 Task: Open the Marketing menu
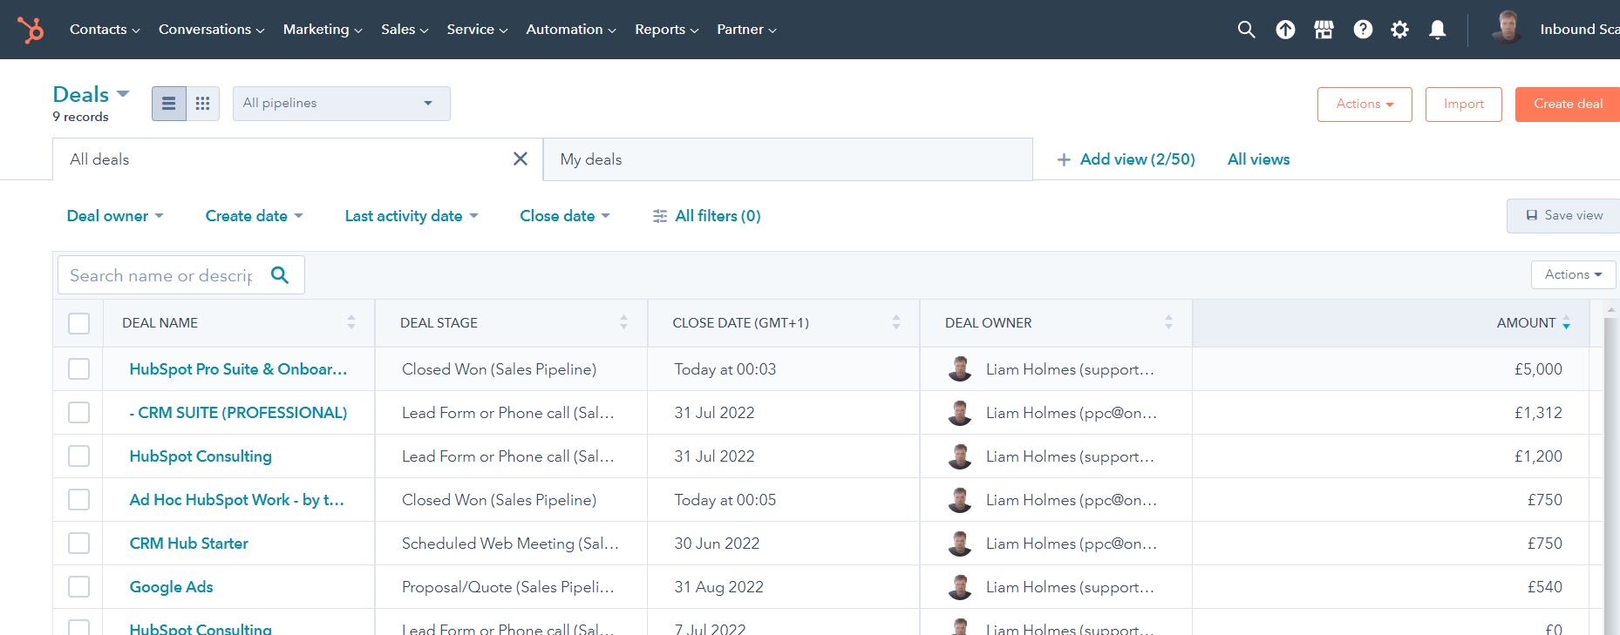click(323, 30)
